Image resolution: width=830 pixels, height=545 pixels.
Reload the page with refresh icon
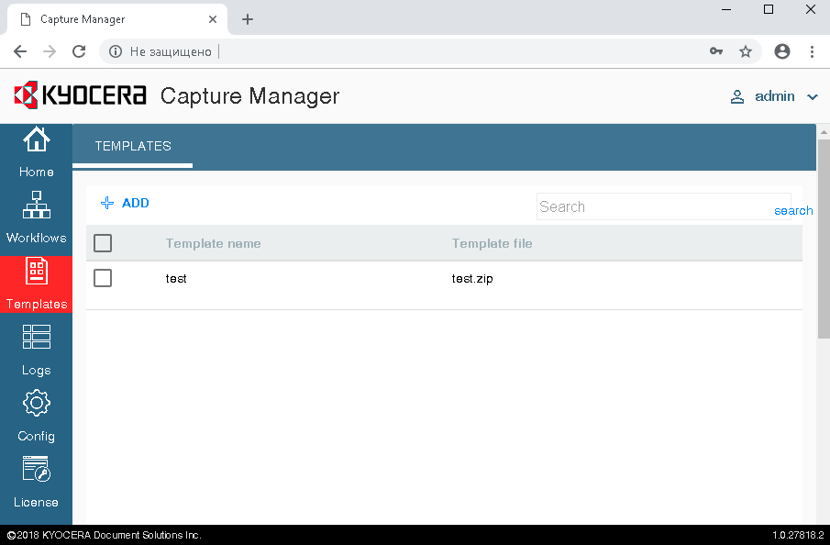[79, 51]
